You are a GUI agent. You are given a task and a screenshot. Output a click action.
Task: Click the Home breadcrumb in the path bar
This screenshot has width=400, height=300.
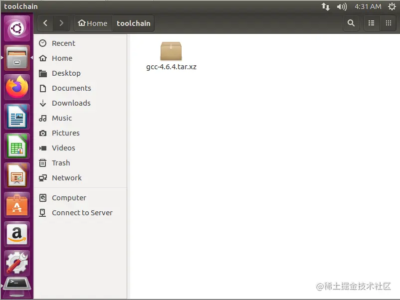click(x=93, y=23)
